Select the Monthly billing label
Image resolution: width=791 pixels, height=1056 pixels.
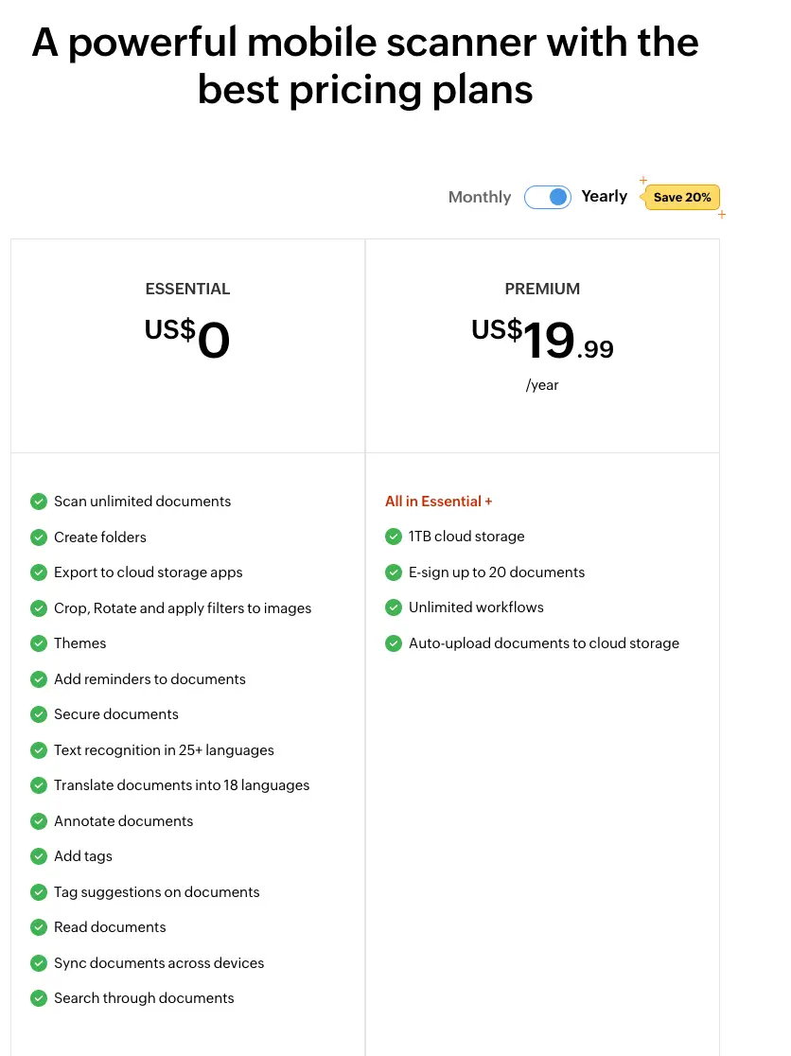pyautogui.click(x=480, y=197)
